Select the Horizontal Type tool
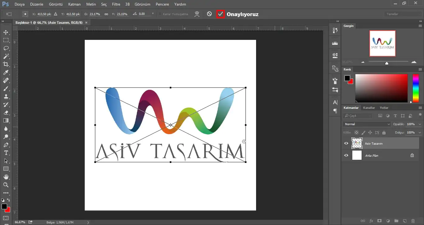Viewport: 424px width, 225px height. pos(6,153)
